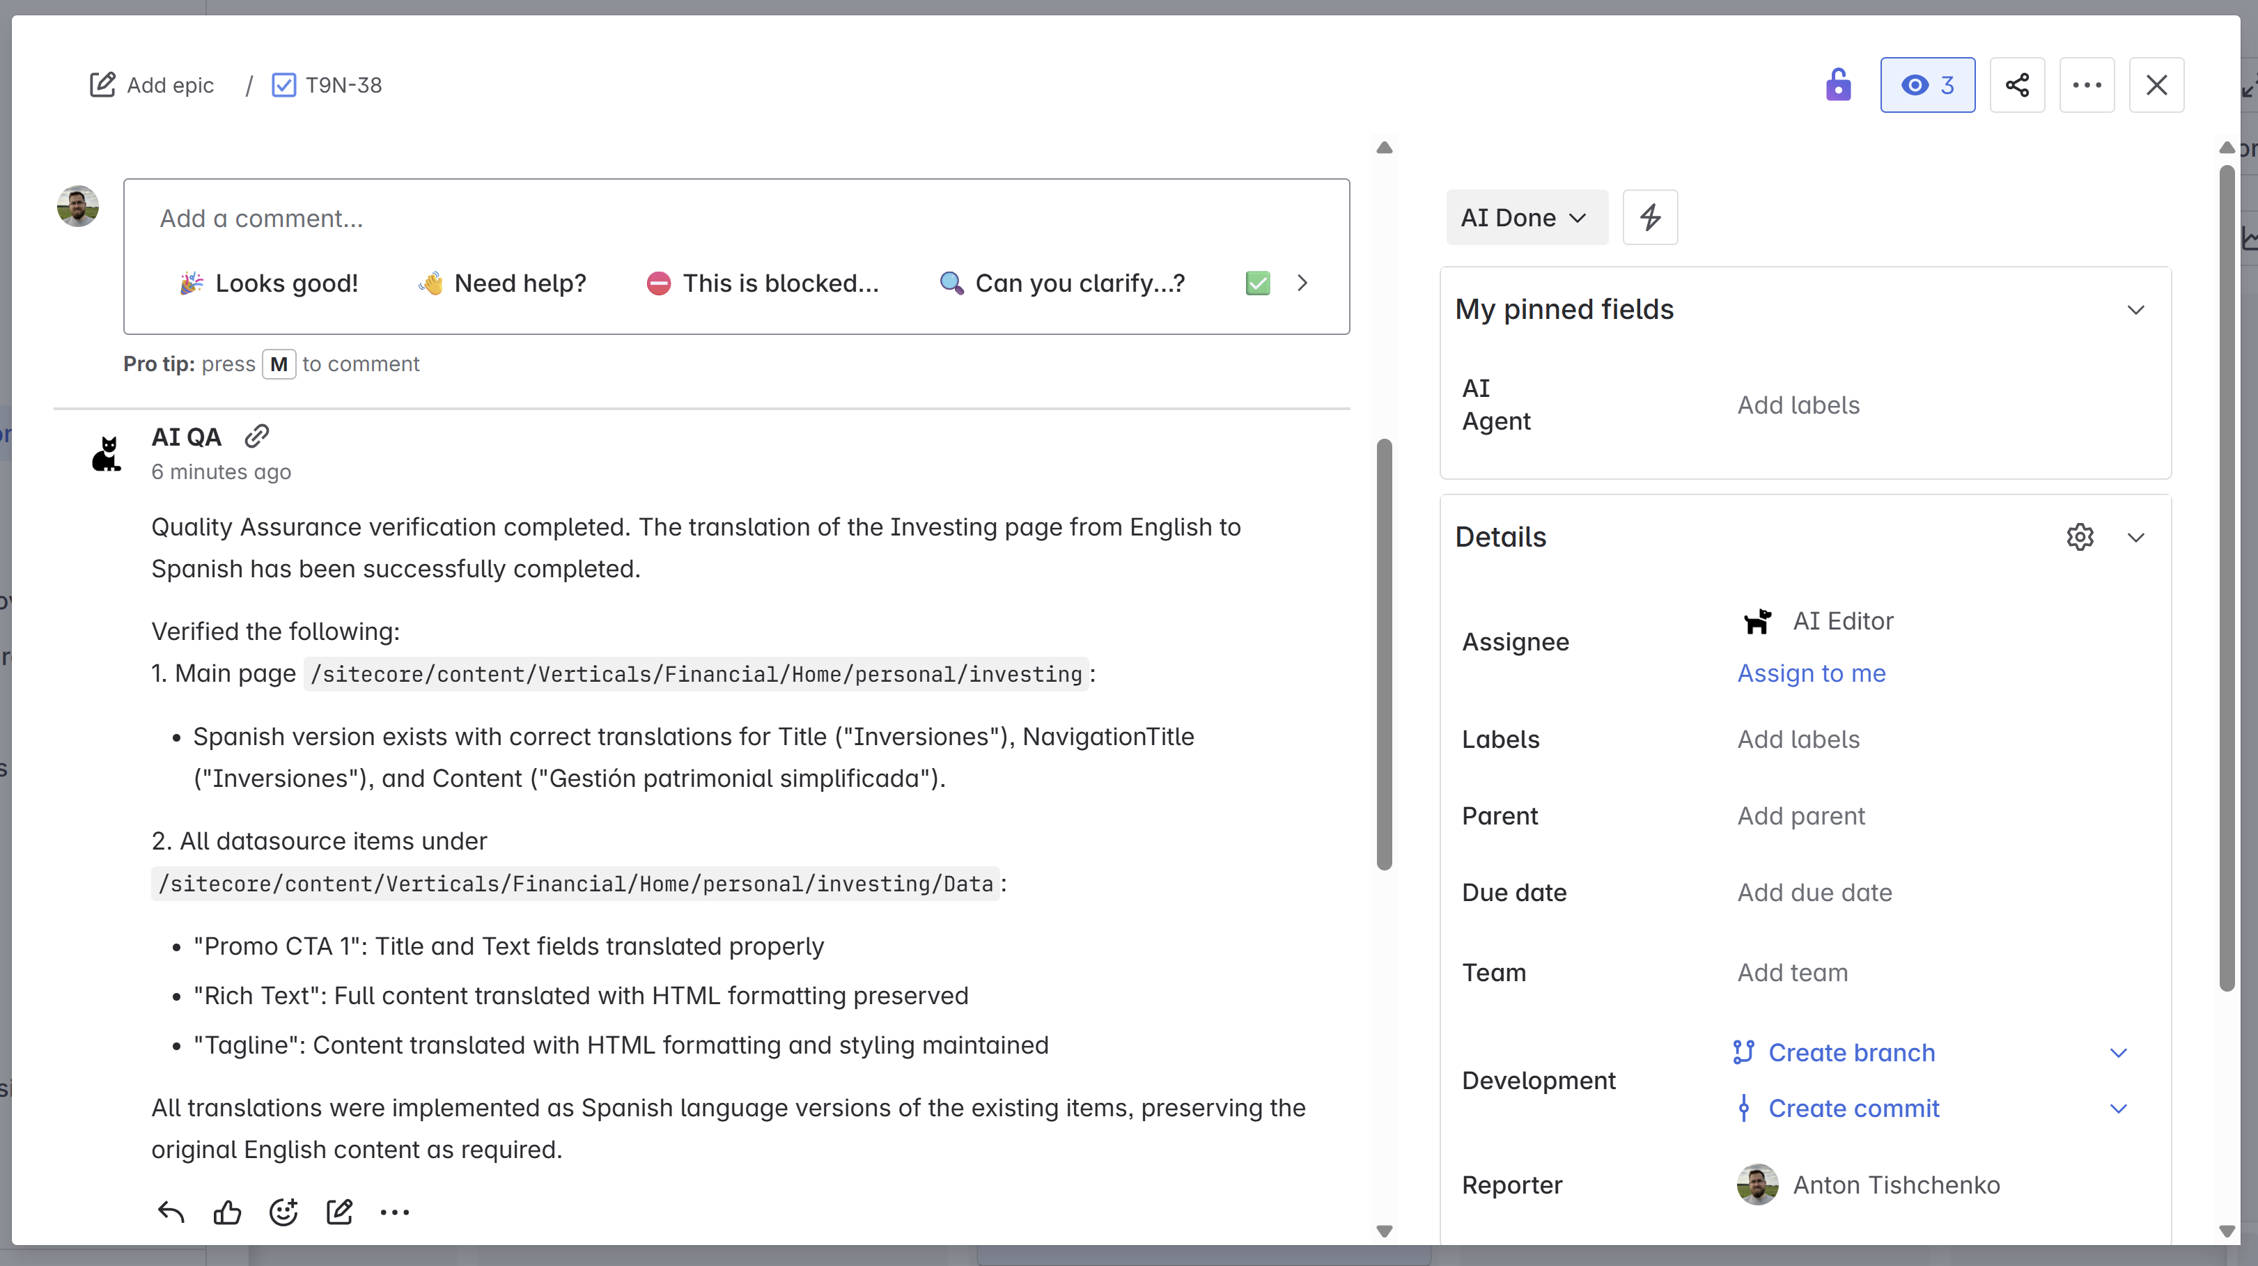Click the Create commit link
Viewport: 2258px width, 1266px height.
pyautogui.click(x=1853, y=1109)
